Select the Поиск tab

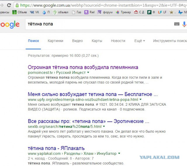(x=33, y=41)
